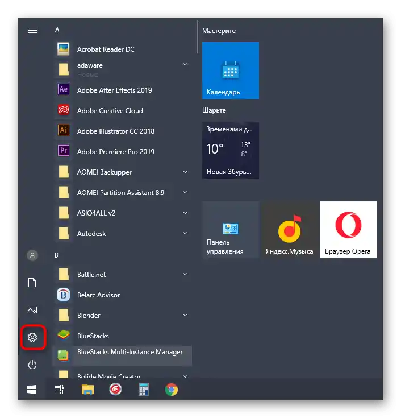Image resolution: width=401 pixels, height=418 pixels.
Task: Launch Belarc Advisor by its name
Action: click(98, 295)
